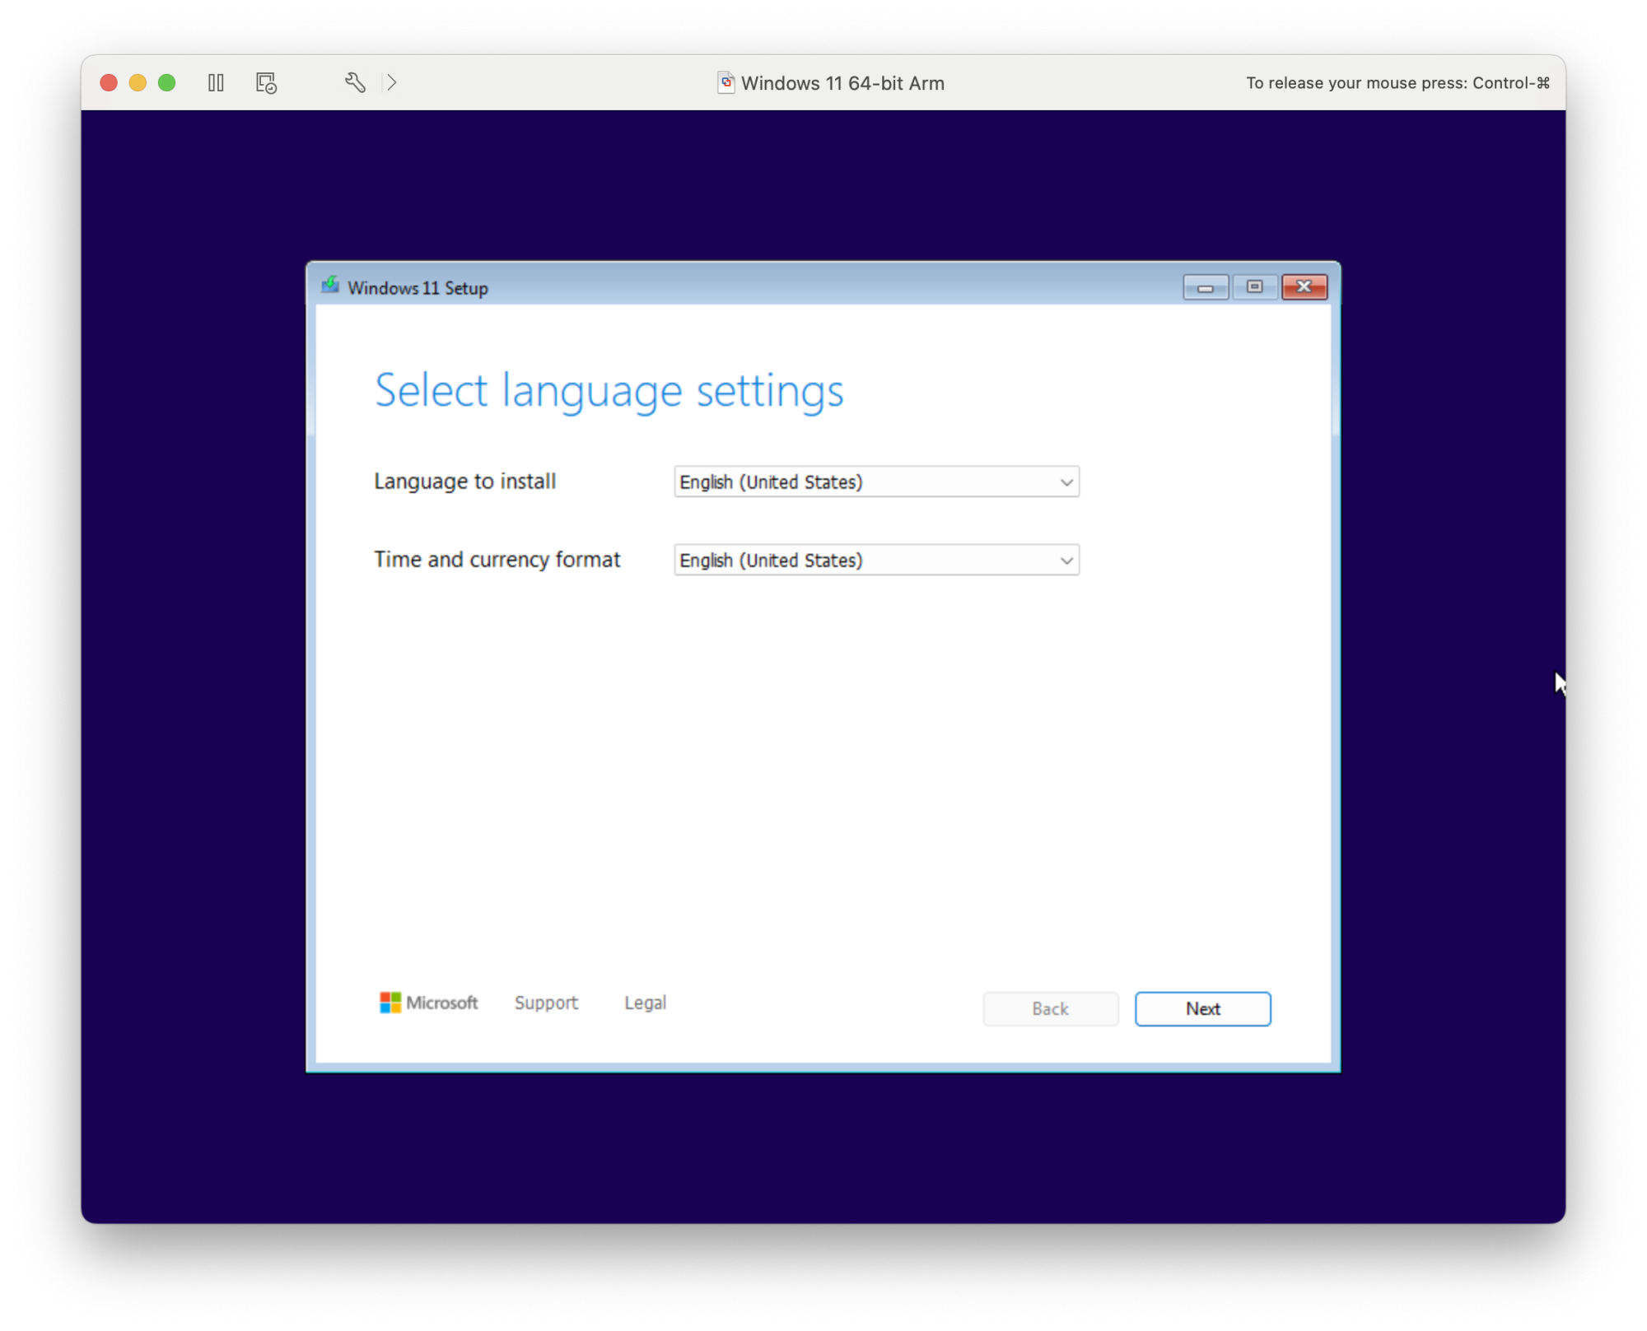Click the Microsoft logo
The image size is (1647, 1331).
click(x=428, y=1003)
